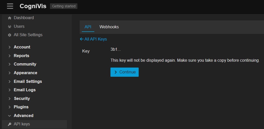Viewport: 264px width, 129px height.
Task: Expand the Reports section
Action: point(21,56)
